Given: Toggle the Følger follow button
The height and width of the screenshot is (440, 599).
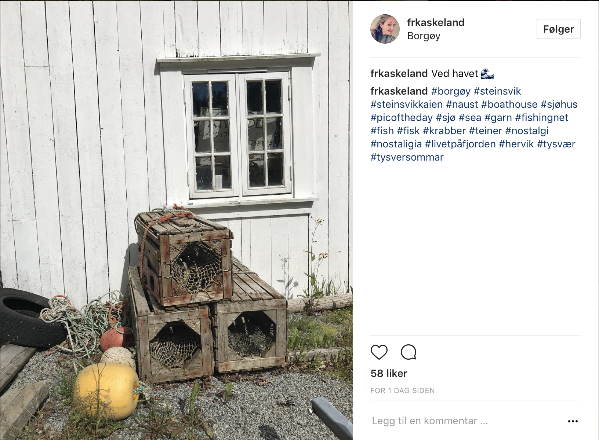Looking at the screenshot, I should click(x=559, y=29).
